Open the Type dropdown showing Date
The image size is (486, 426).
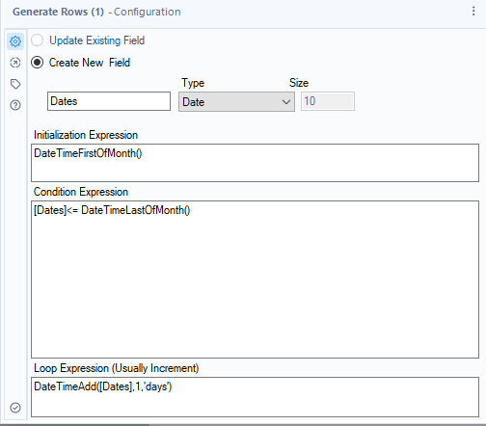click(236, 102)
